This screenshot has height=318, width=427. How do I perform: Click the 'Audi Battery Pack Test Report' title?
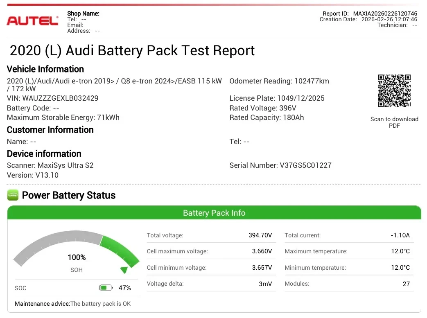click(132, 51)
